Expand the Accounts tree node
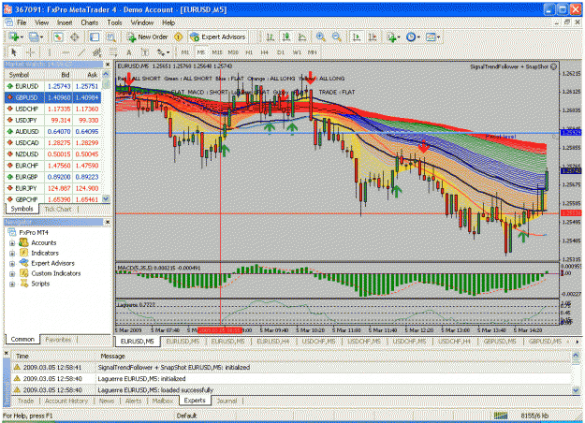This screenshot has width=585, height=423. (x=12, y=243)
